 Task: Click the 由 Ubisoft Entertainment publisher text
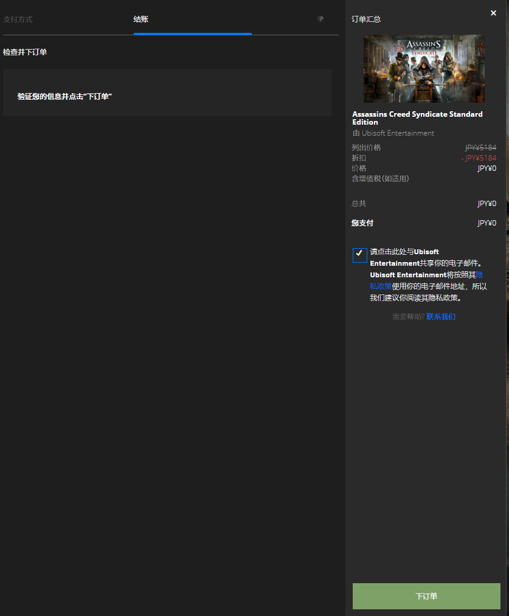coord(393,133)
